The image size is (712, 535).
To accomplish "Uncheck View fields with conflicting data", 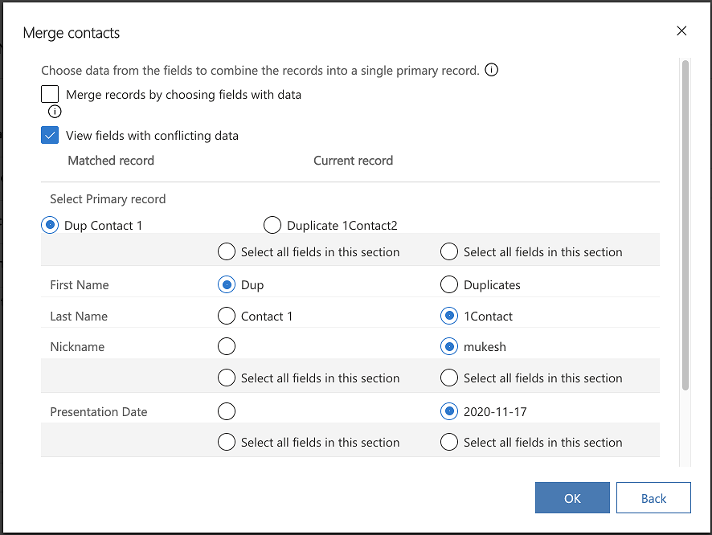I will (x=50, y=135).
